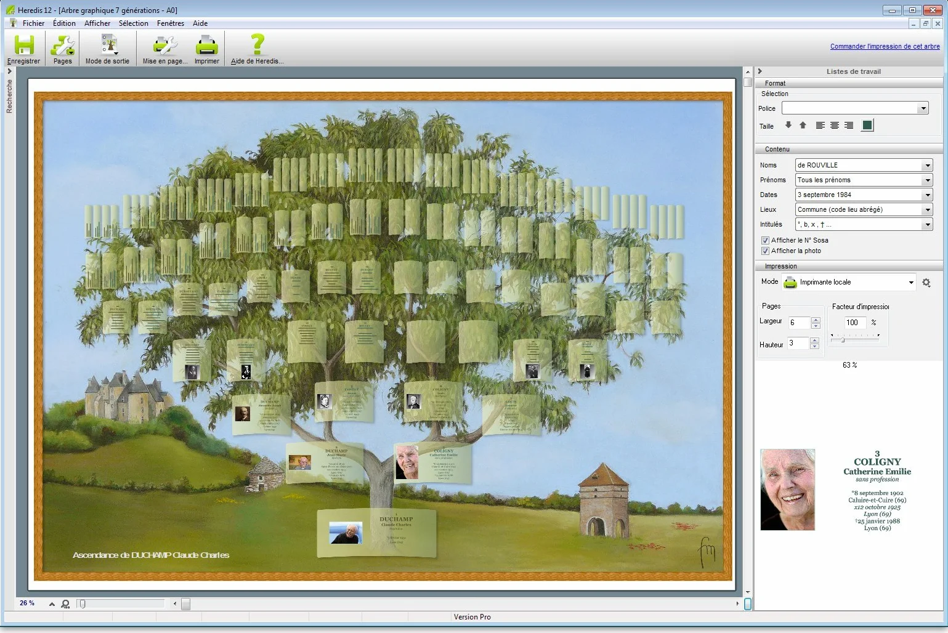This screenshot has height=633, width=948.
Task: Click the Imprimer printer icon
Action: [207, 46]
